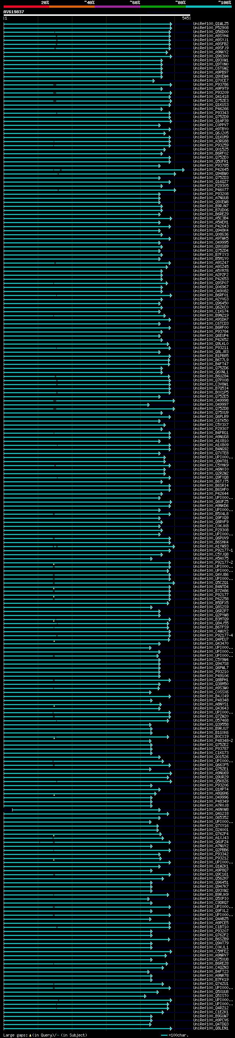Screen dimensions: 235x1038
Task: Select the UniRef100_Q8BPH1 hit
Action: [211, 680]
